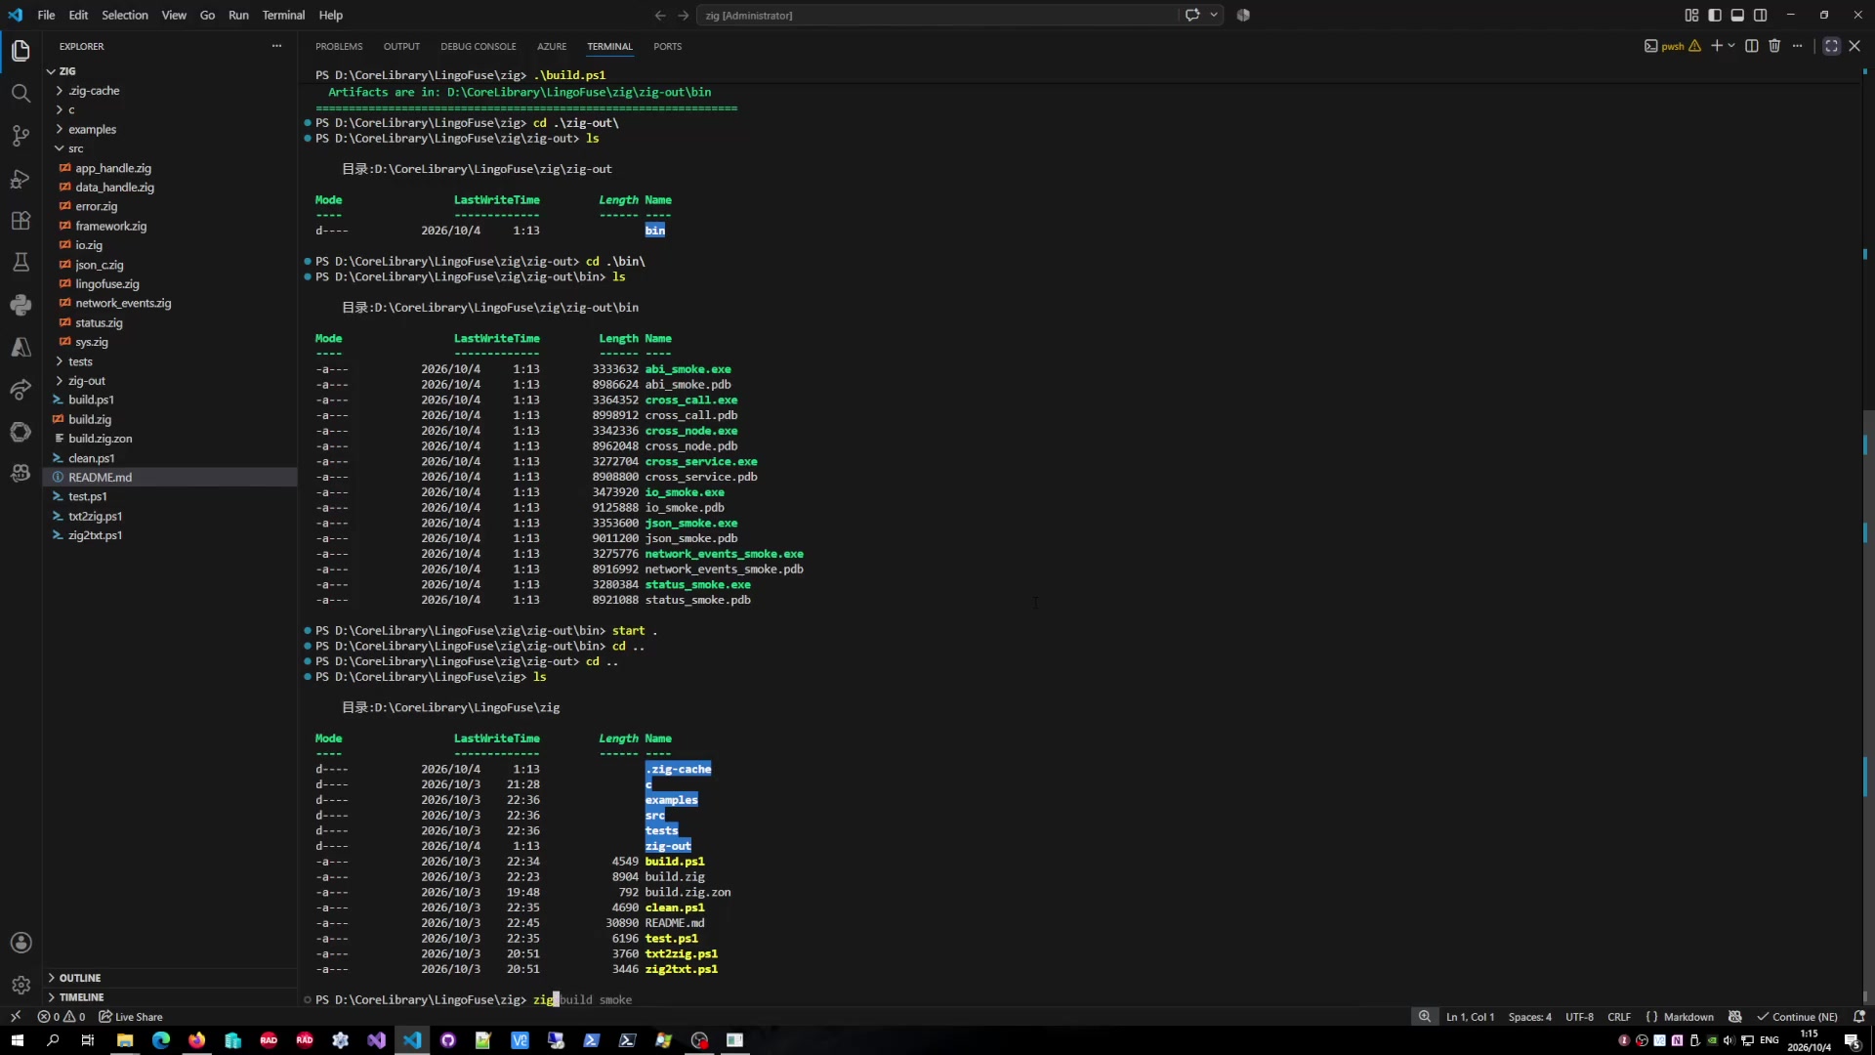The width and height of the screenshot is (1875, 1055).
Task: Toggle the secondary side bar layout button
Action: coord(1761,15)
